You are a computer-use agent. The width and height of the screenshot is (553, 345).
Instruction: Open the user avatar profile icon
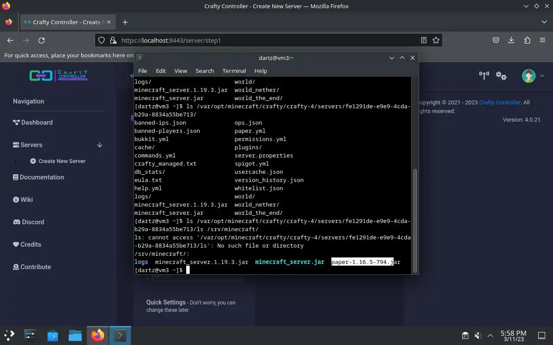pos(529,76)
